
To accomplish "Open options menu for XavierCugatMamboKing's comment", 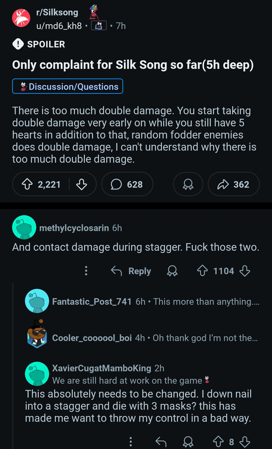I will 130,441.
